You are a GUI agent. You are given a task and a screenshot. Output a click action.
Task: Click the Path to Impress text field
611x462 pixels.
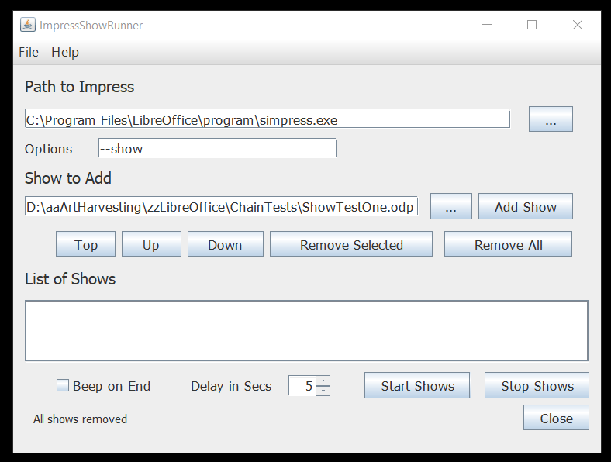tap(267, 119)
